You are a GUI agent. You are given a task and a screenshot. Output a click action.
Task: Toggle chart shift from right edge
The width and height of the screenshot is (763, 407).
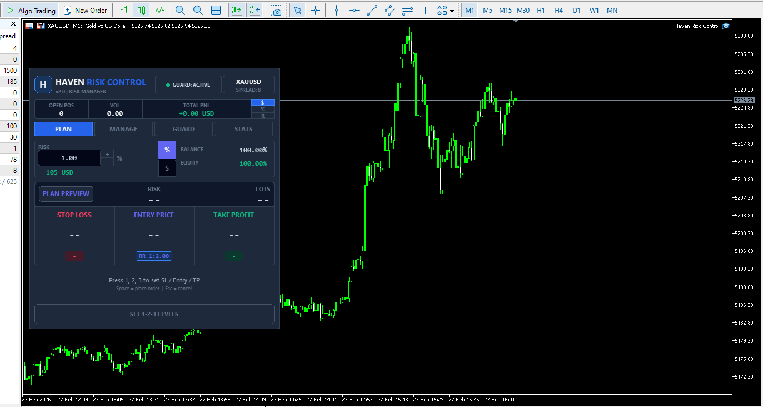(255, 10)
